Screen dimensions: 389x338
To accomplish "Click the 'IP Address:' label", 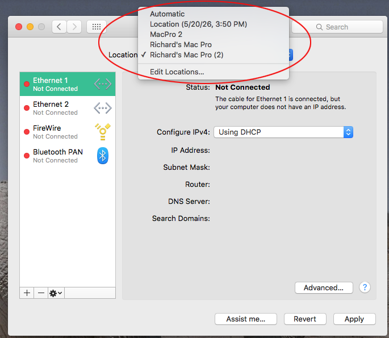I will (x=190, y=151).
